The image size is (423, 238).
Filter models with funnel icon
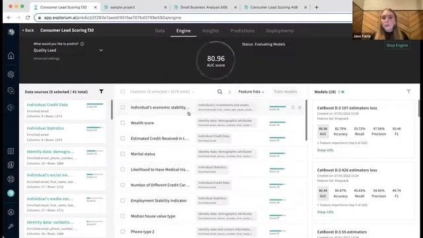408,91
